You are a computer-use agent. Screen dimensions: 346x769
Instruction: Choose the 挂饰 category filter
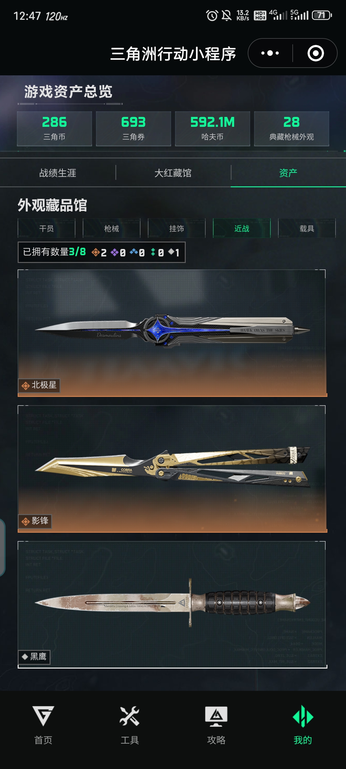coord(177,228)
